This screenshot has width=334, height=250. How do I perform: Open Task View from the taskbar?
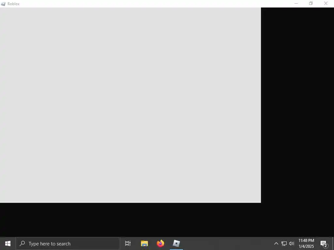click(128, 243)
